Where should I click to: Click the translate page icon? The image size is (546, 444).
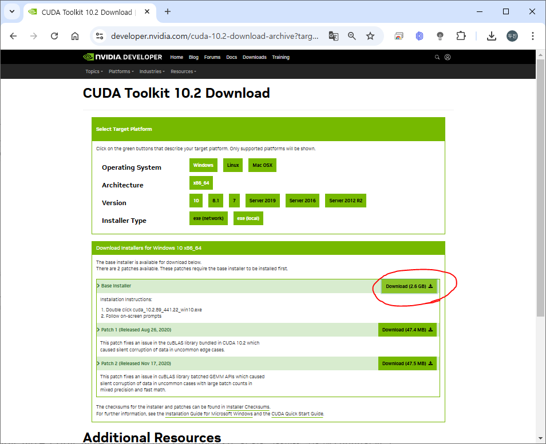click(x=334, y=36)
